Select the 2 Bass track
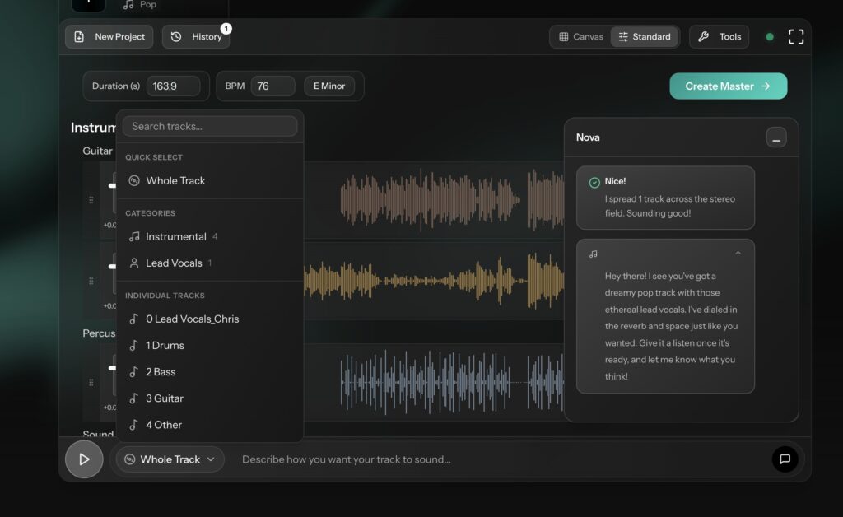 tap(161, 371)
